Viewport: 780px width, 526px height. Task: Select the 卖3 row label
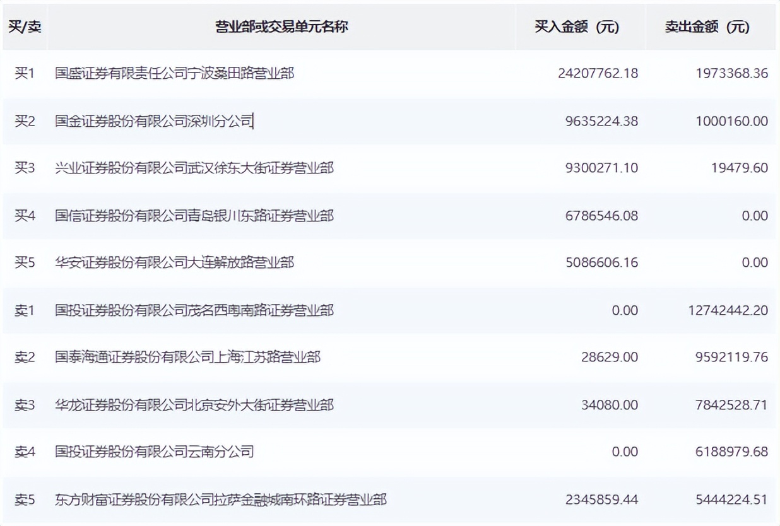point(25,404)
